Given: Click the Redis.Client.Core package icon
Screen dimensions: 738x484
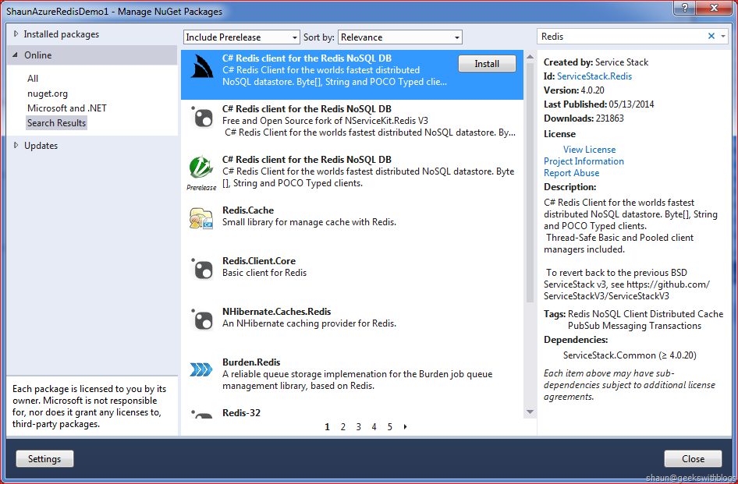Looking at the screenshot, I should coord(202,269).
